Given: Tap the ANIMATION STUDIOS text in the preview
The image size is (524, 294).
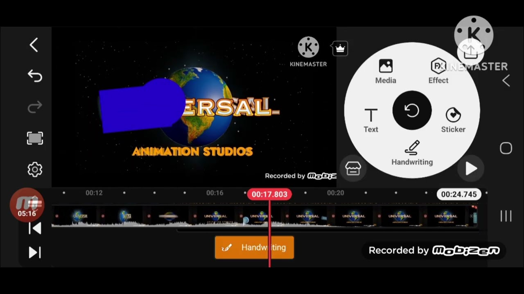Looking at the screenshot, I should coord(192,151).
